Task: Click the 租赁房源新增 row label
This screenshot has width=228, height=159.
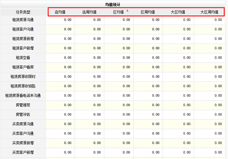Action: pyautogui.click(x=23, y=39)
